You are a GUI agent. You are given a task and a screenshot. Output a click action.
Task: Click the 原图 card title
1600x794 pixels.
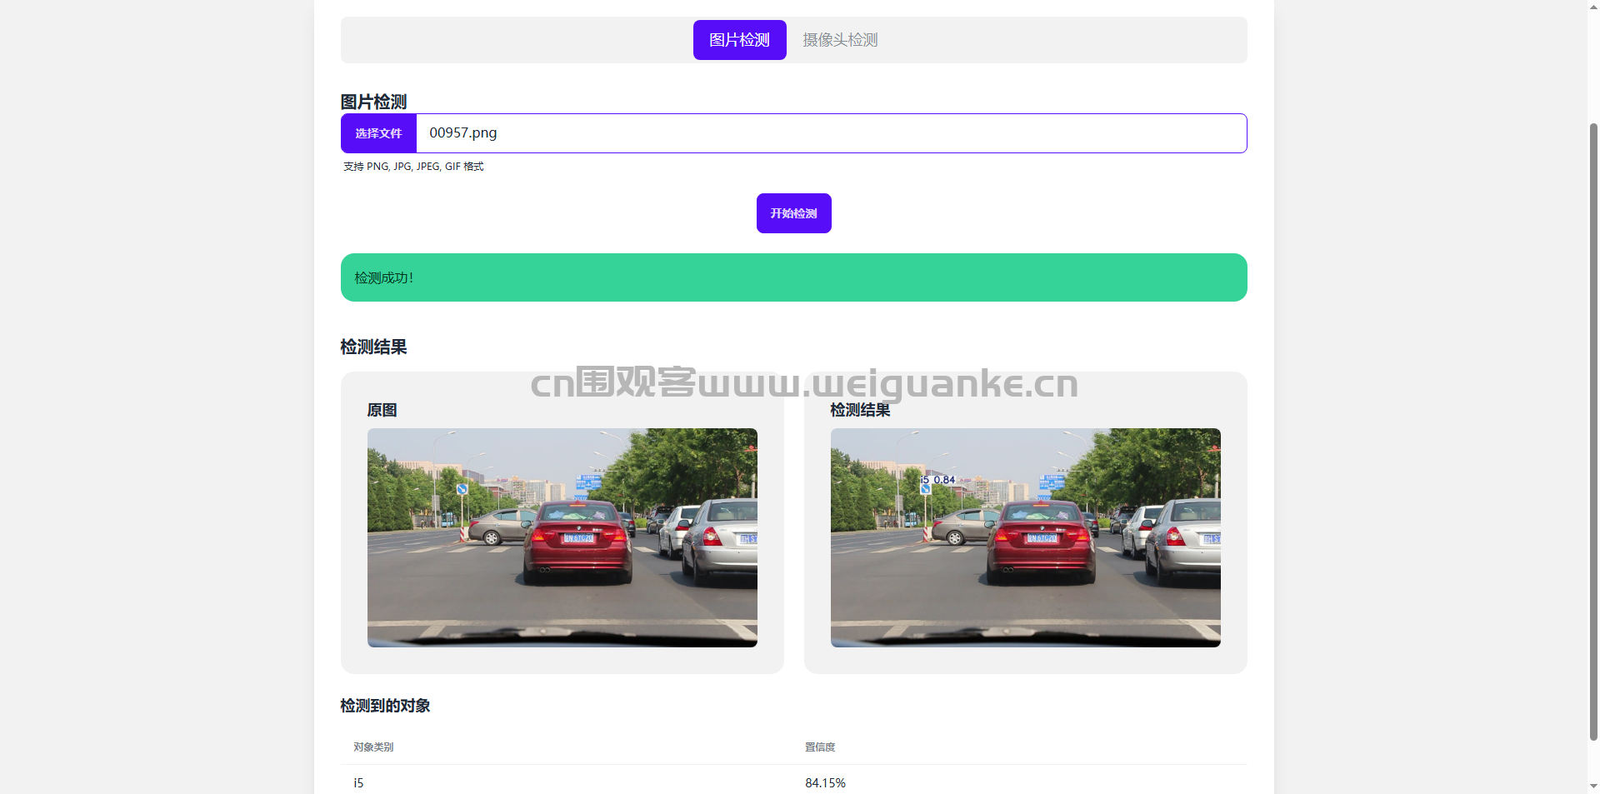tap(382, 410)
